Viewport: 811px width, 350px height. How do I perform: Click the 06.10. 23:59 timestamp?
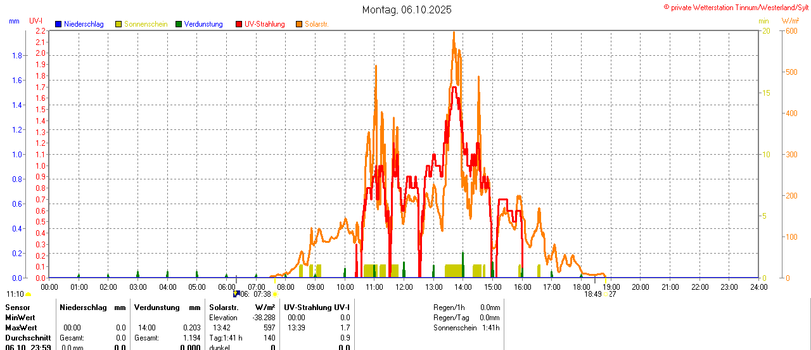pyautogui.click(x=28, y=347)
